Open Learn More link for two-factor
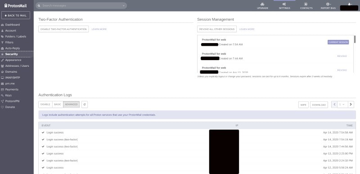Image resolution: width=360 pixels, height=174 pixels. pos(99,29)
